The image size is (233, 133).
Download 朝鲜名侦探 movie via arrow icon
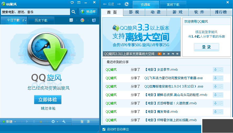(215, 95)
